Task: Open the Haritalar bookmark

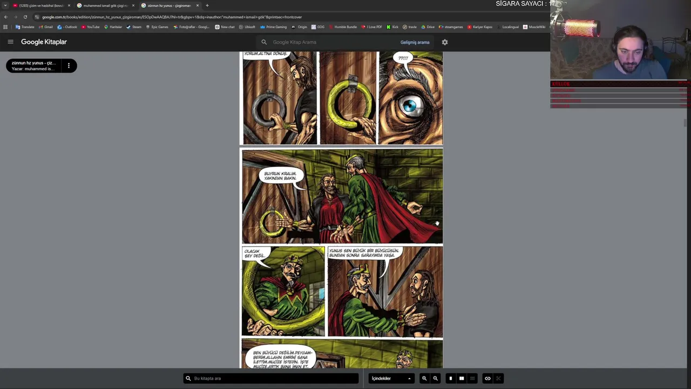Action: pyautogui.click(x=113, y=27)
